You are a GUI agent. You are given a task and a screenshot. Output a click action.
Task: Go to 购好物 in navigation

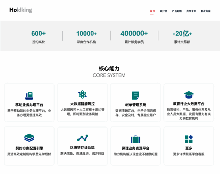164,11
